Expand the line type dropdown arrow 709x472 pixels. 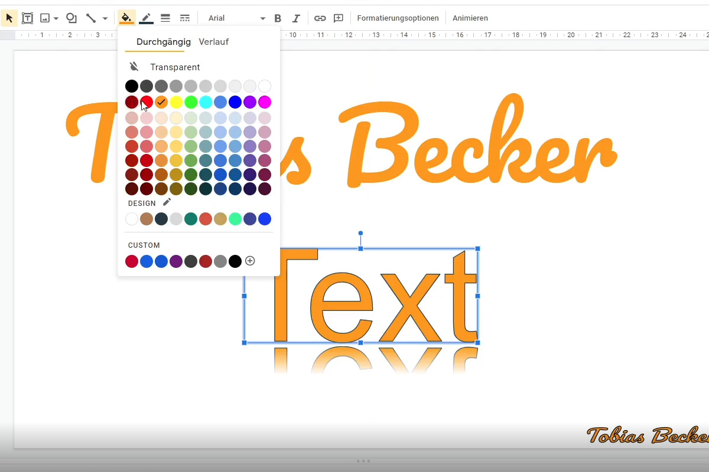tap(105, 18)
